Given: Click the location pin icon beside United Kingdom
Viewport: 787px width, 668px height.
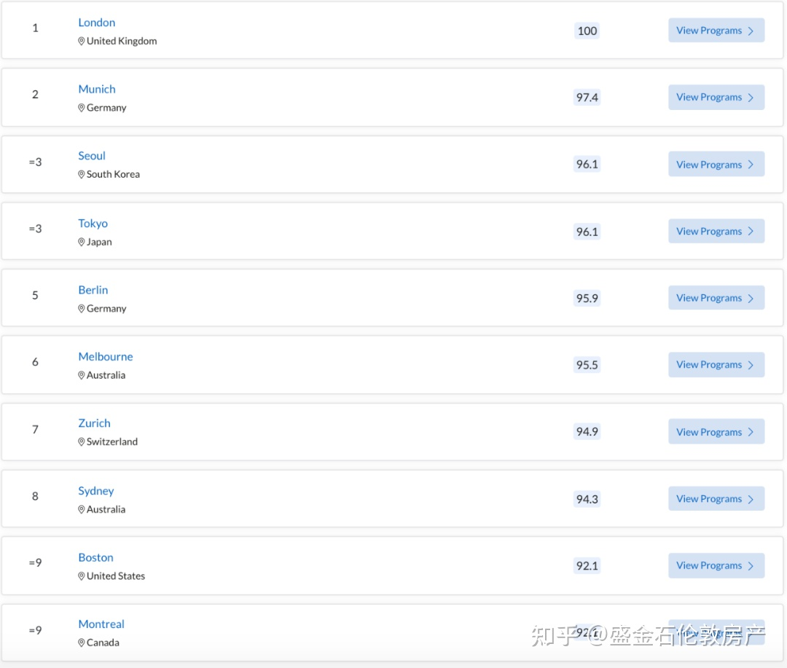Looking at the screenshot, I should tap(82, 41).
